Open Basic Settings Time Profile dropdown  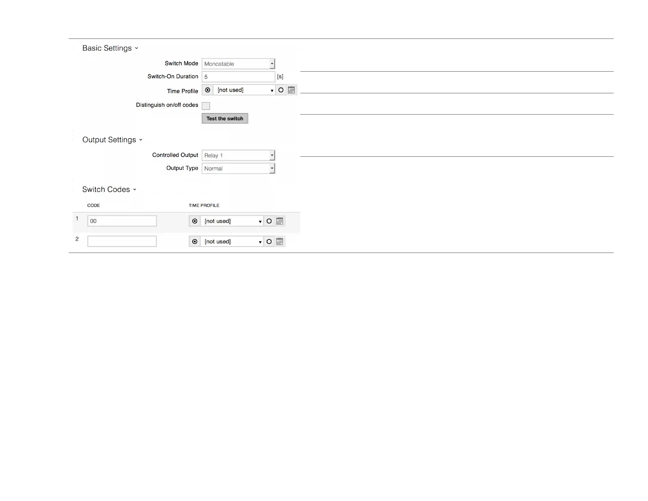244,90
